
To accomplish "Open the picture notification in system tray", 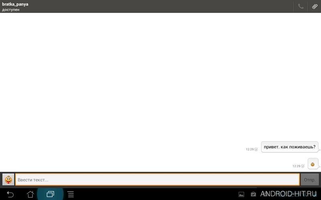I will point(242,194).
